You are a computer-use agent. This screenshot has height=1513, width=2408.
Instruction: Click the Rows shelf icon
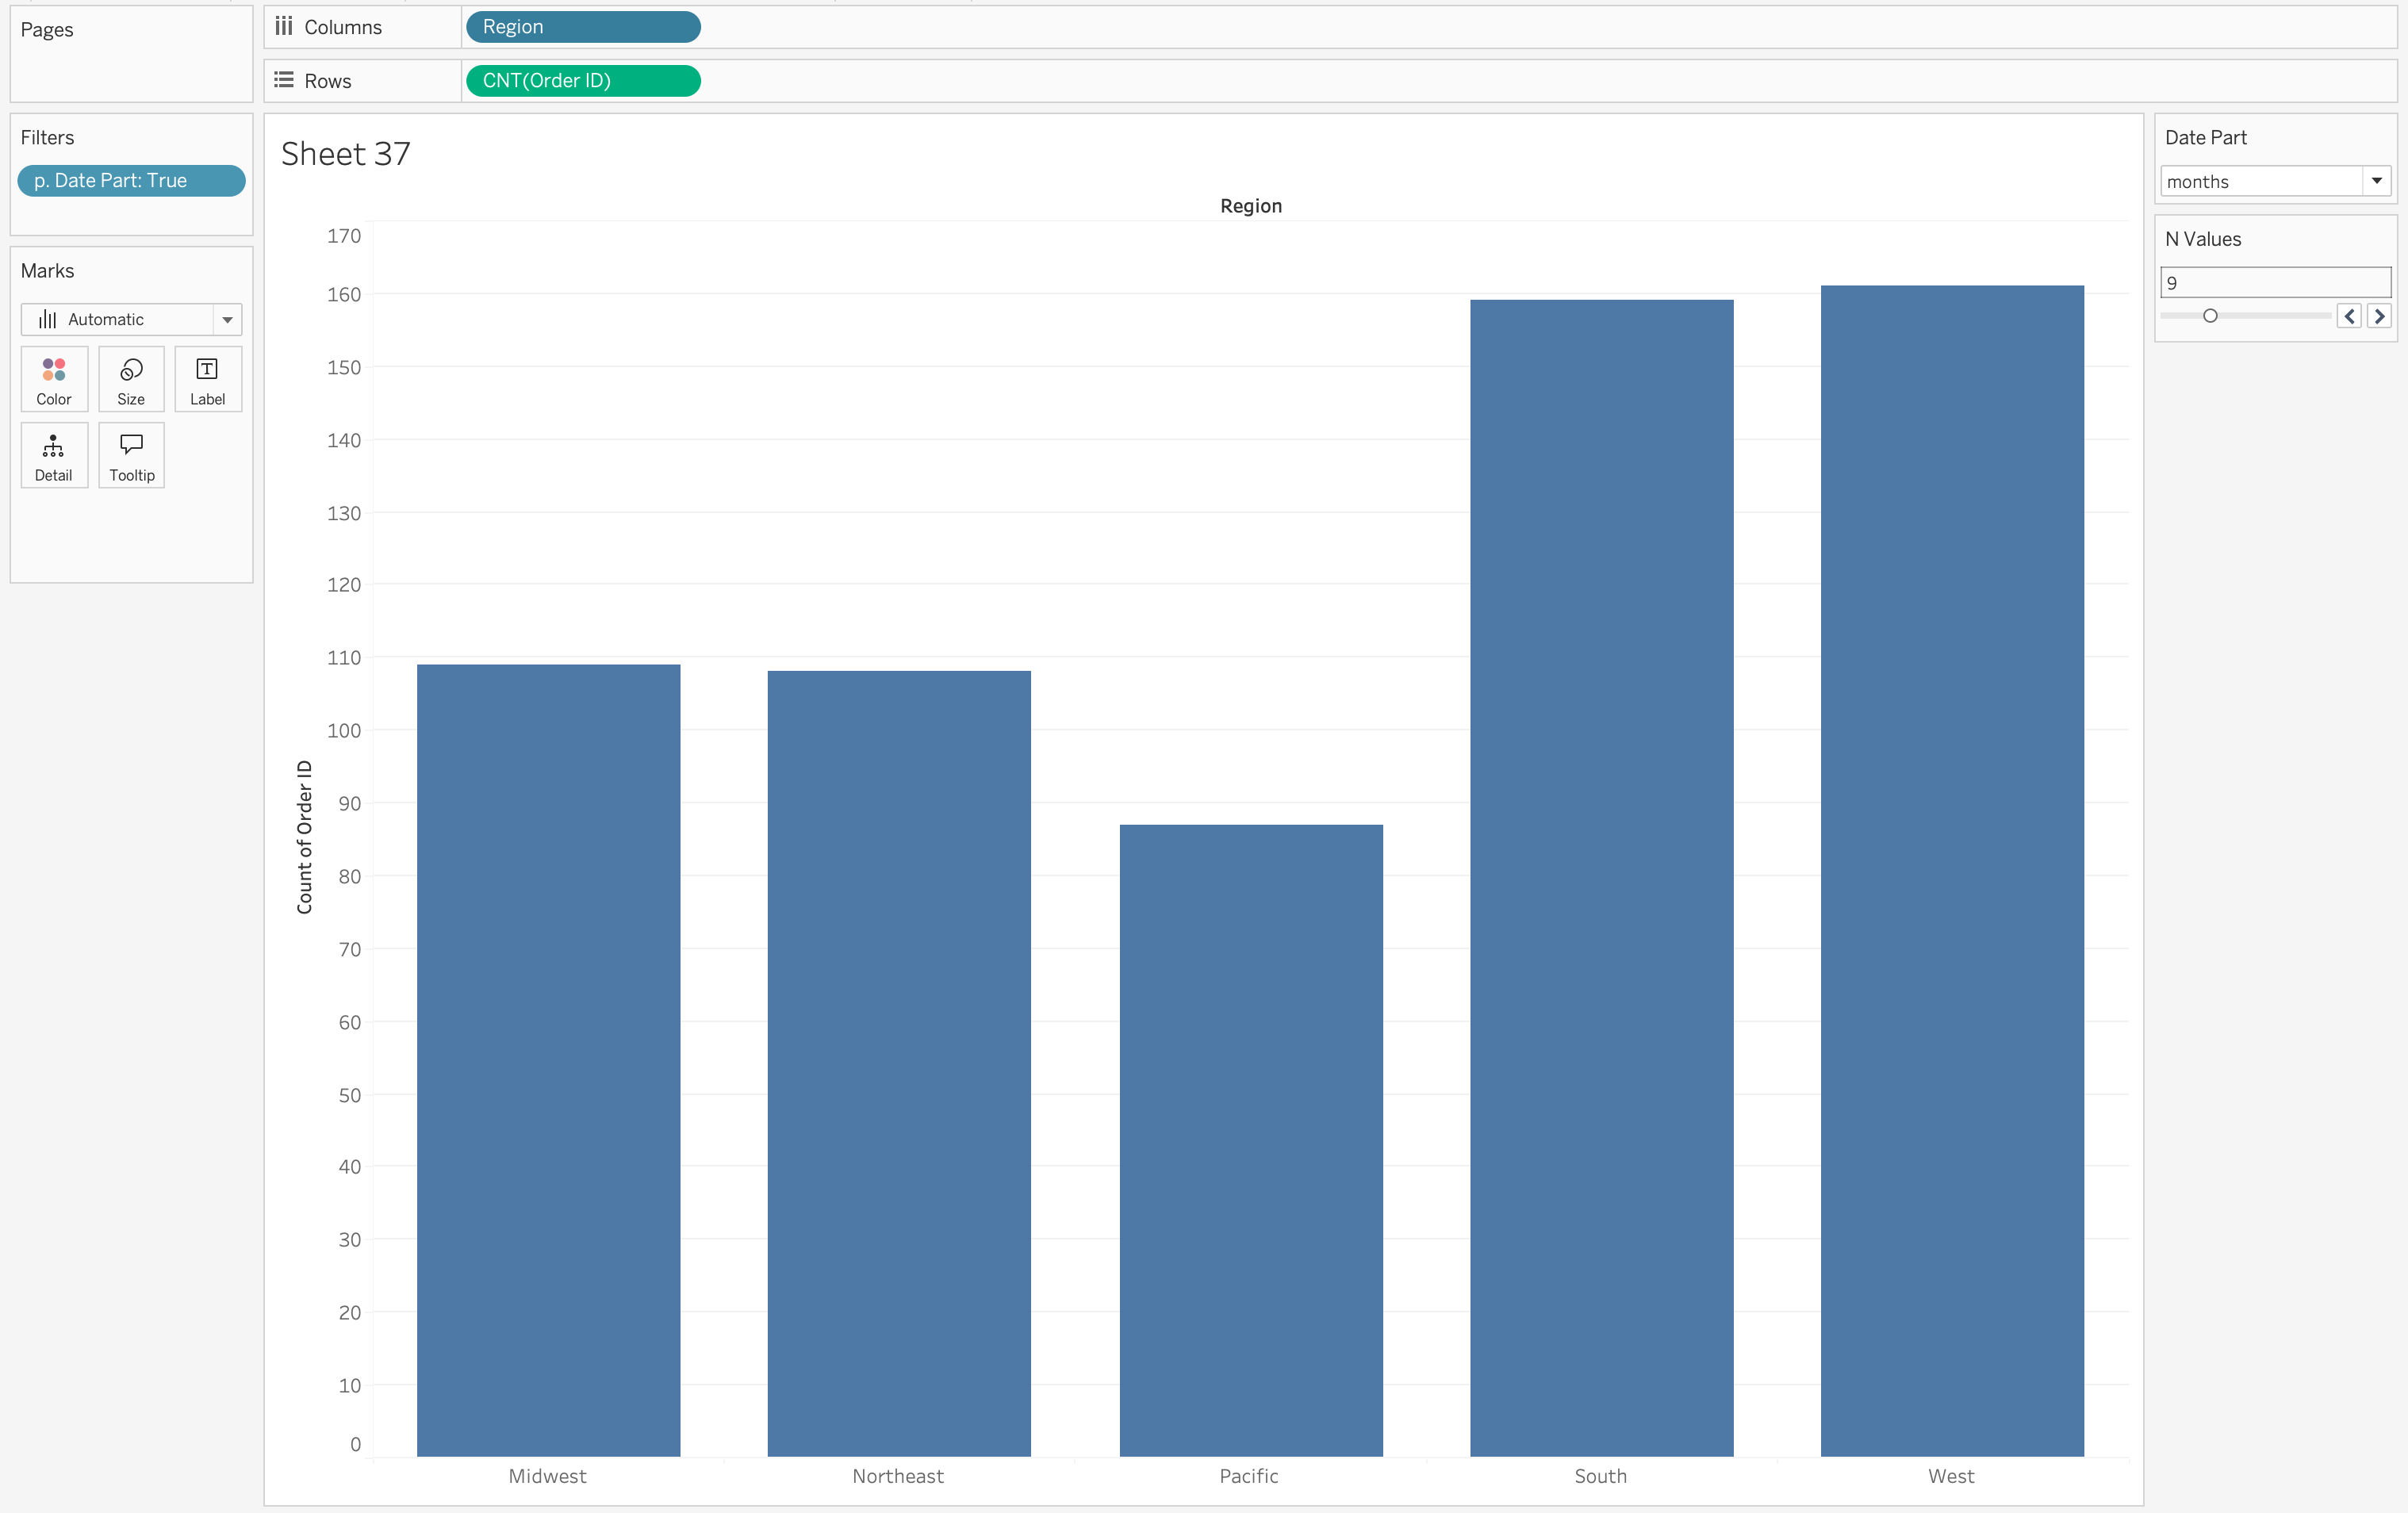(x=284, y=80)
